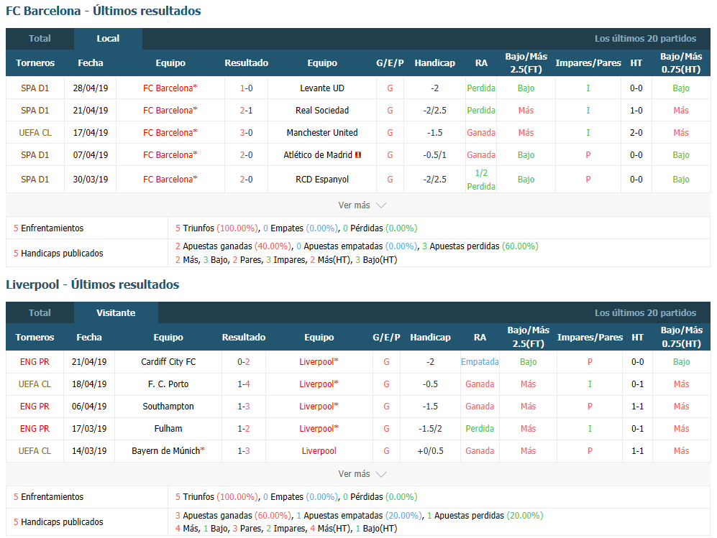Click date 07/04/19 in Barcelona table
The image size is (717, 538).
click(91, 155)
